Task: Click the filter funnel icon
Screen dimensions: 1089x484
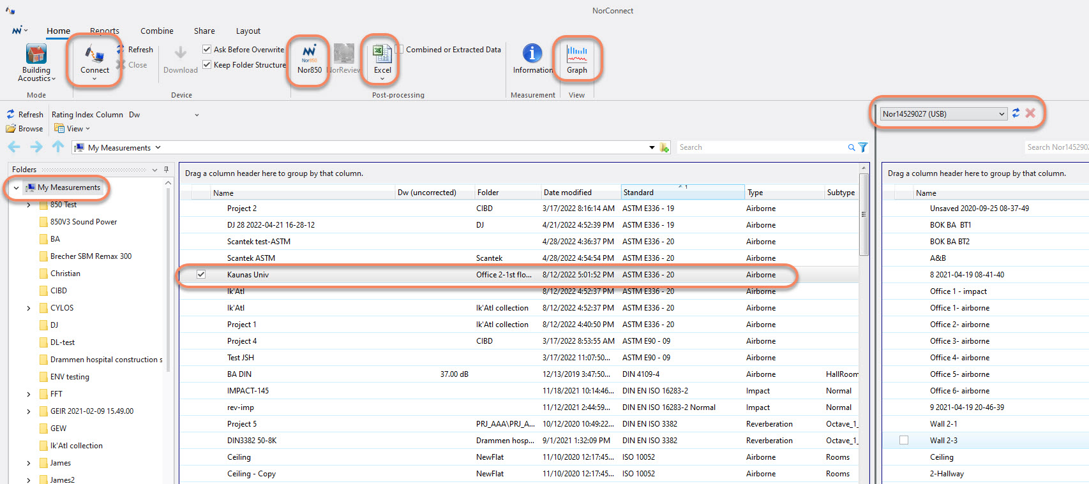Action: tap(863, 147)
